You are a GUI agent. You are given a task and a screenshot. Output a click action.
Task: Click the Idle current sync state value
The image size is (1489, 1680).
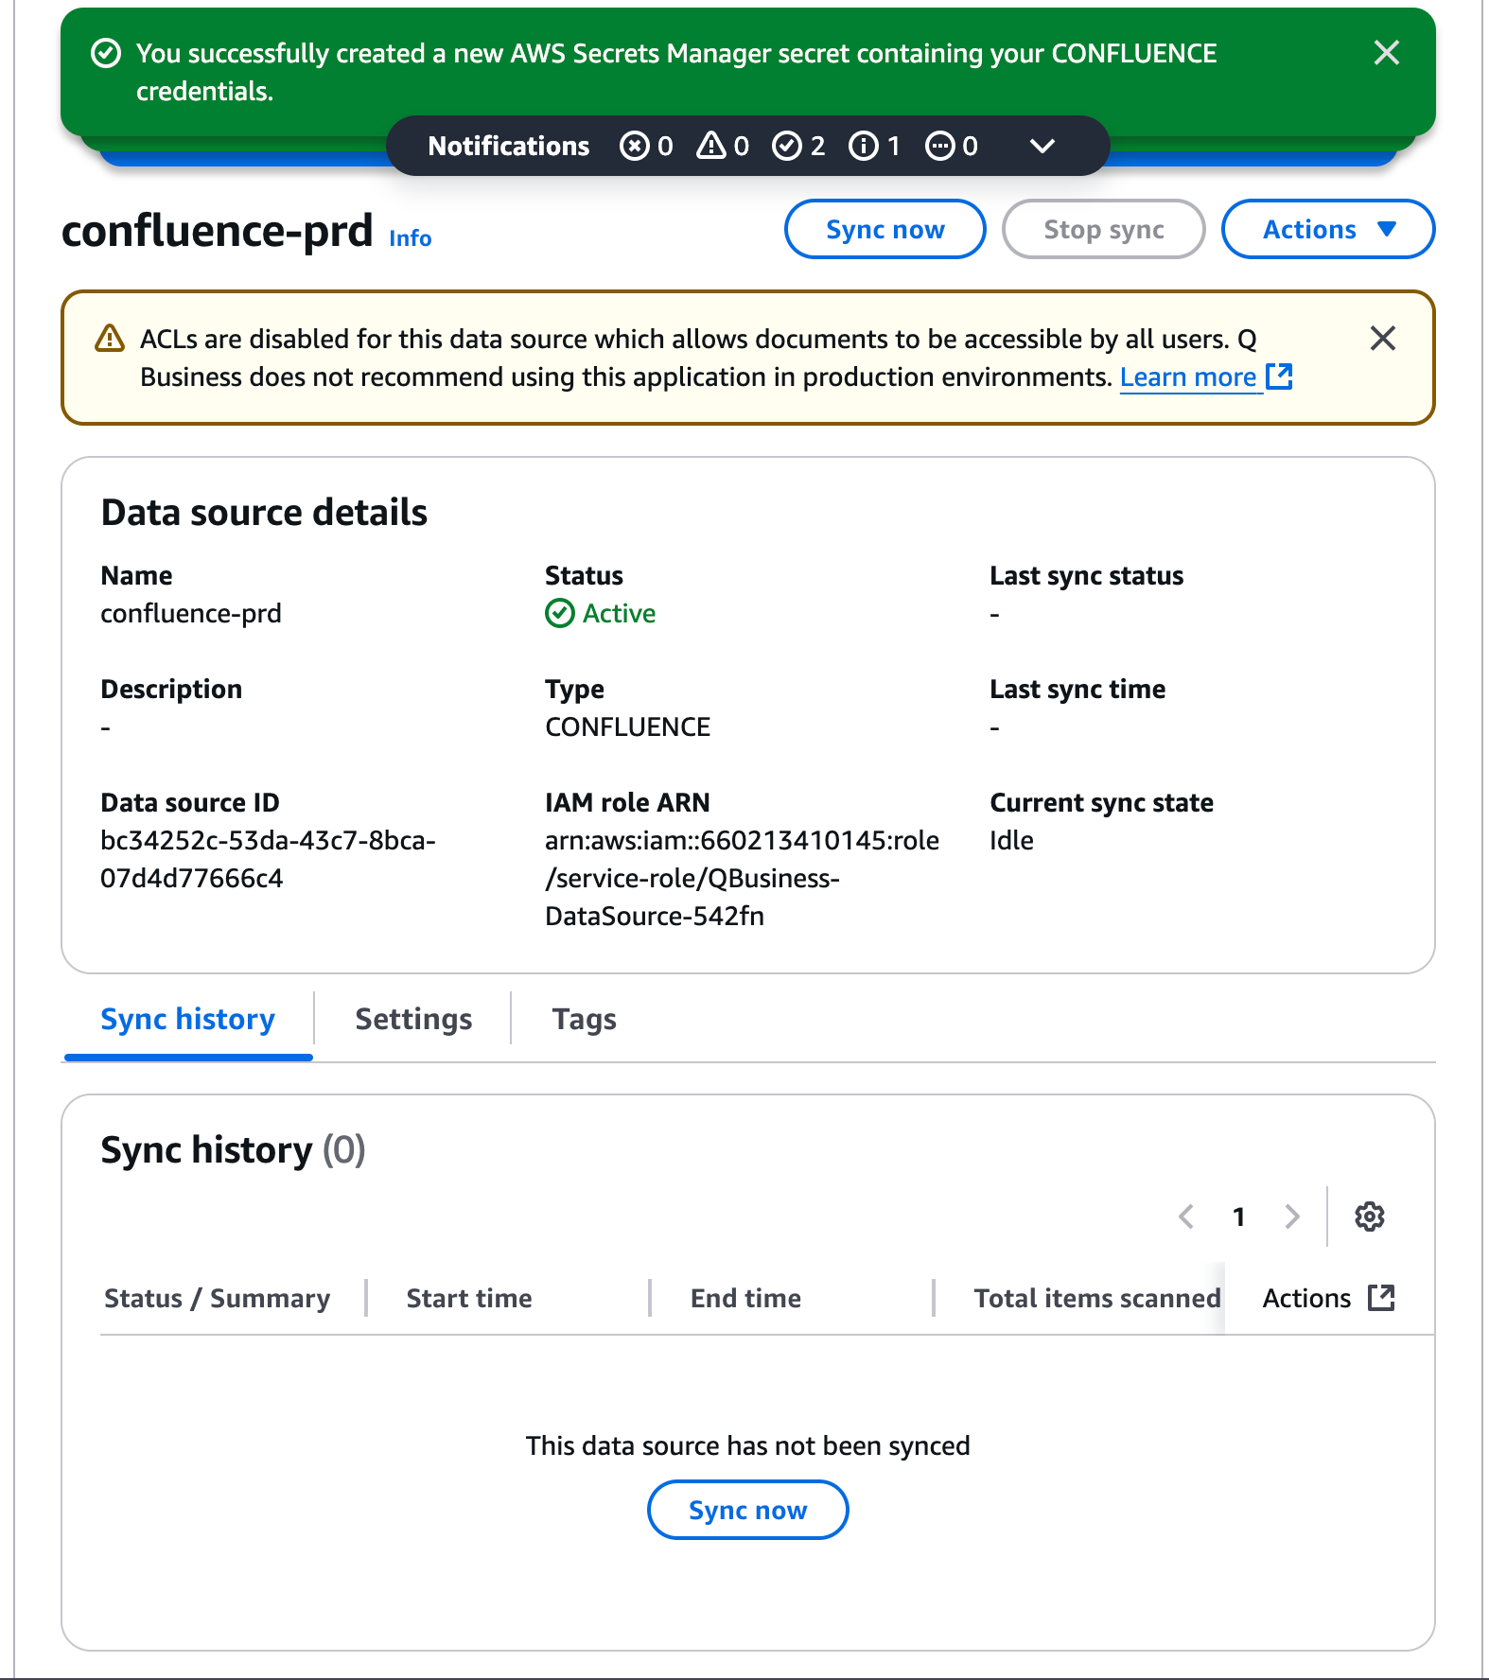tap(1011, 841)
